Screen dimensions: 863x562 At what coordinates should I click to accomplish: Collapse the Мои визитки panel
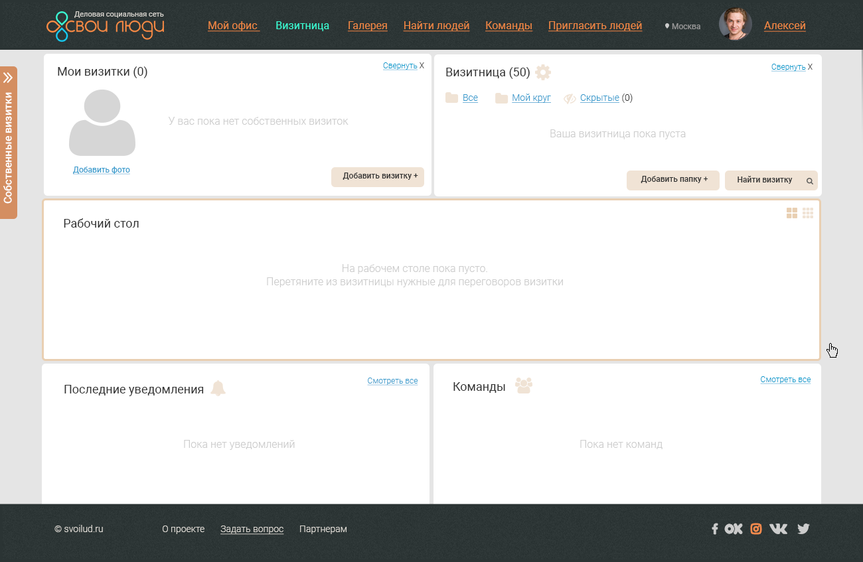click(400, 66)
